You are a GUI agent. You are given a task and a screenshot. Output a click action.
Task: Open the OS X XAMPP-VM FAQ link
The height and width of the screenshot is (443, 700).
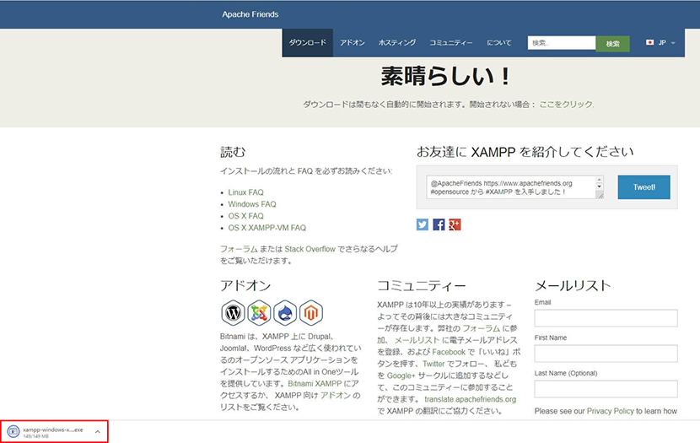coord(267,228)
